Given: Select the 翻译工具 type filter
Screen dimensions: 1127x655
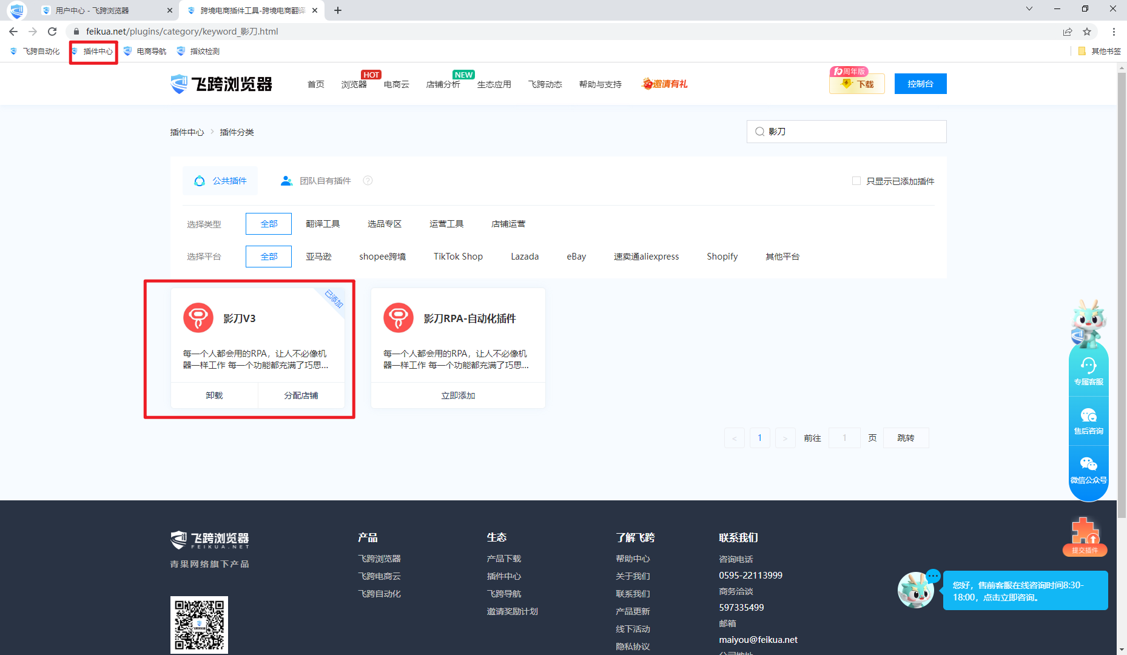Looking at the screenshot, I should pos(323,224).
